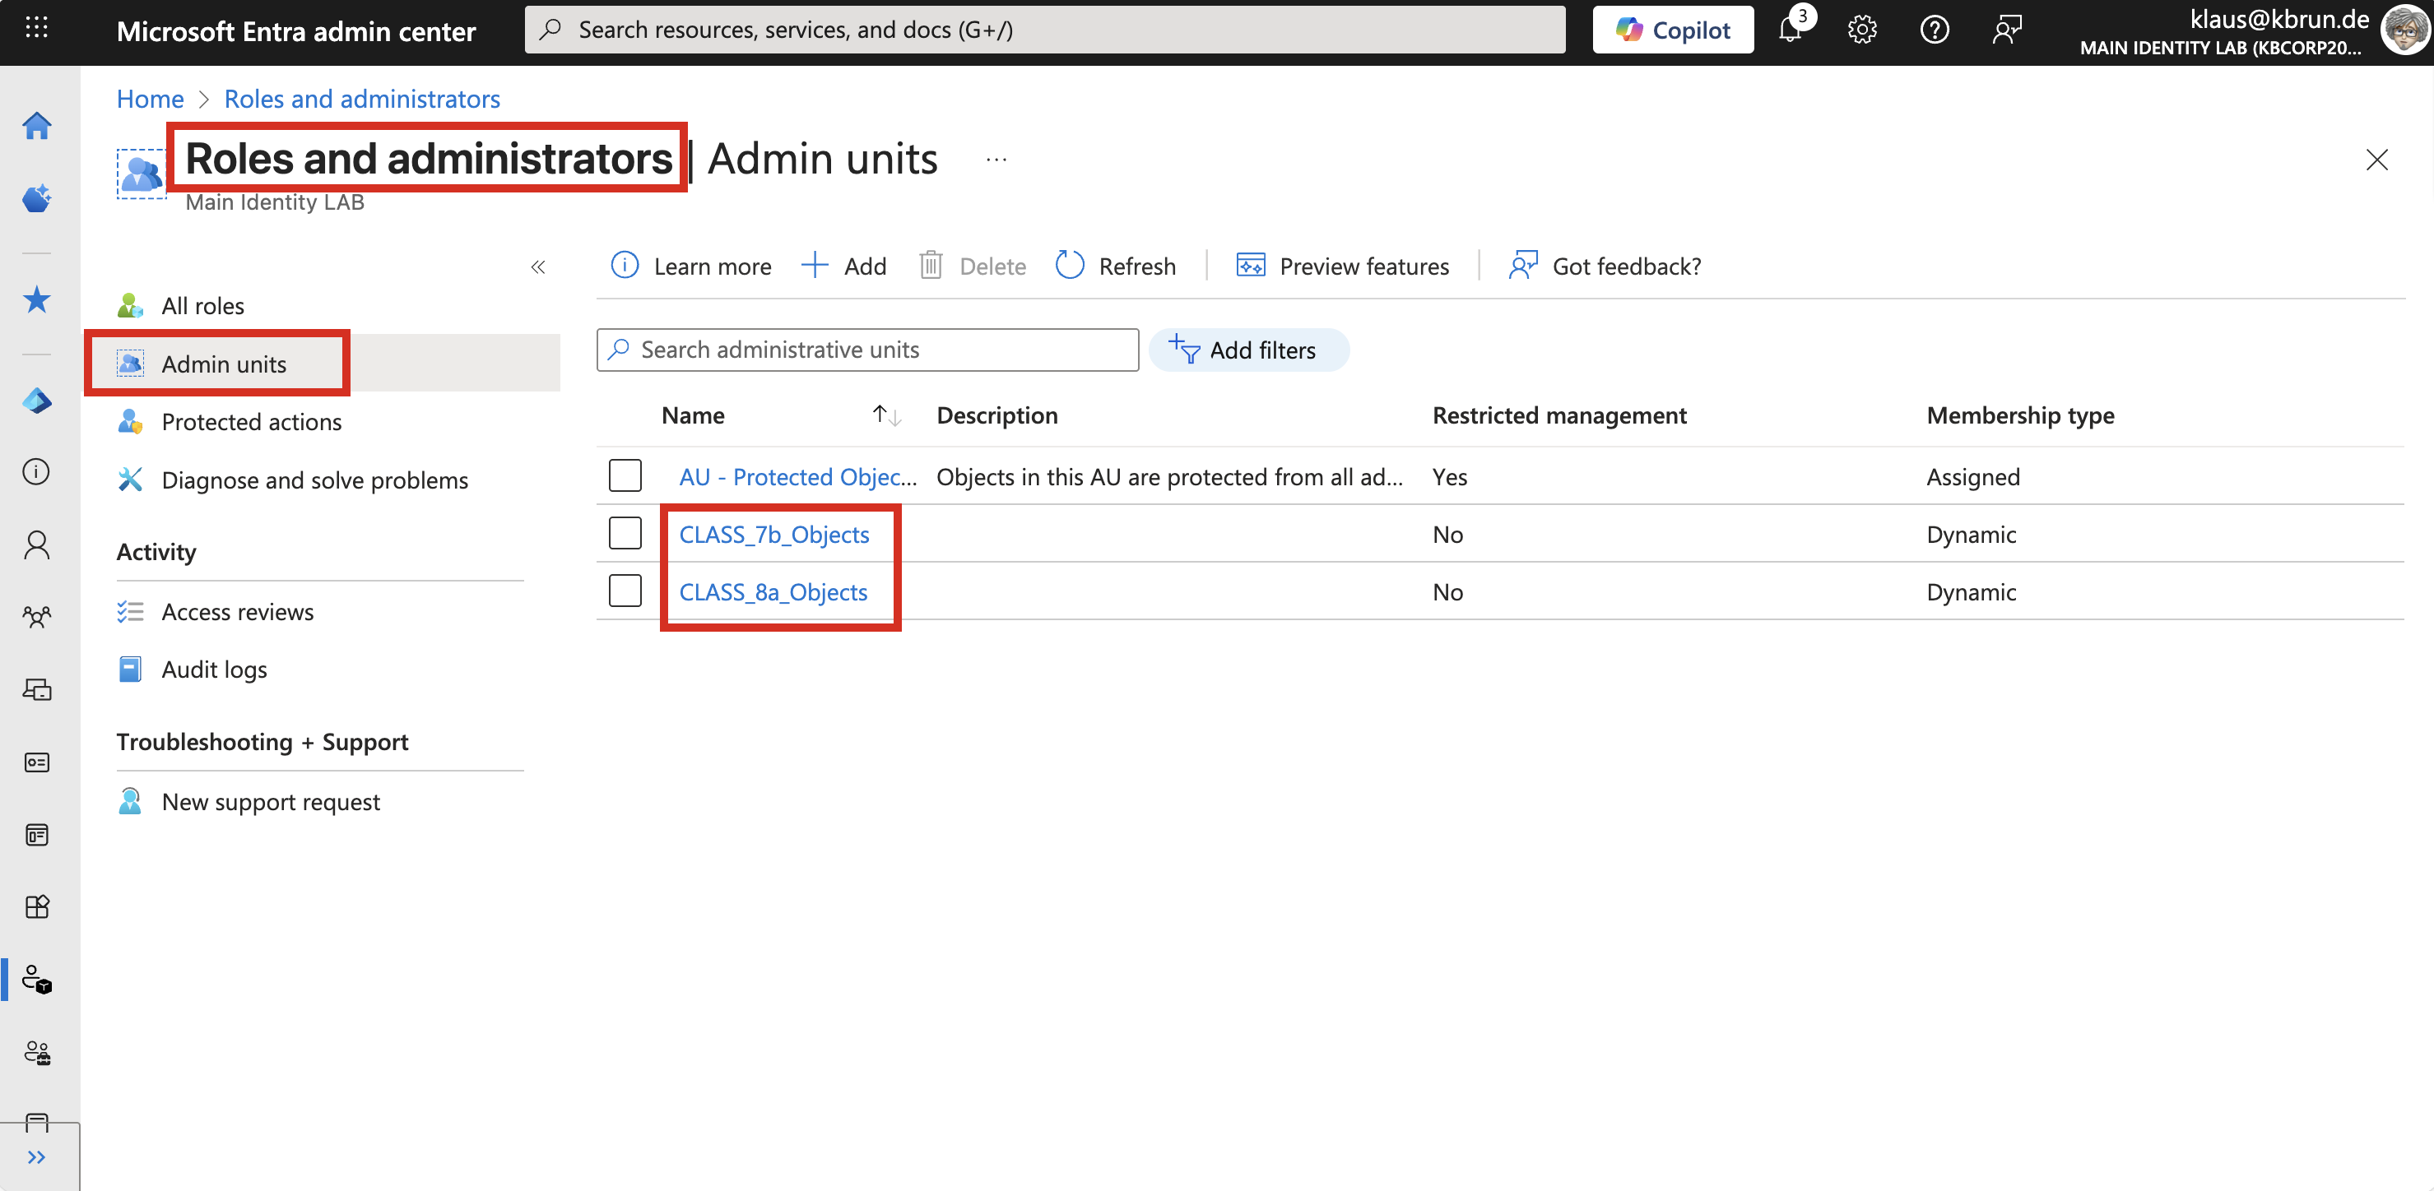
Task: Expand left rail with bottom double arrow
Action: pos(37,1157)
